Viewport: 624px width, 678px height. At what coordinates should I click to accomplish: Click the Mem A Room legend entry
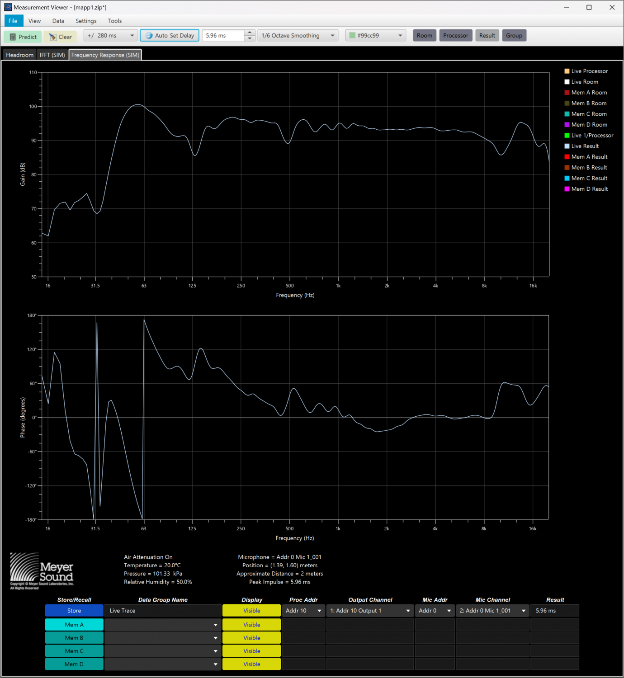pos(586,93)
